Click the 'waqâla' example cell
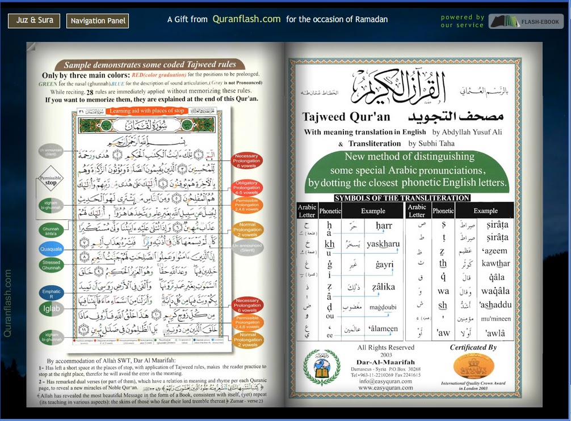 point(496,291)
